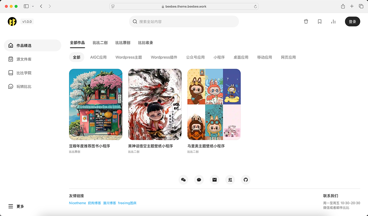This screenshot has width=368, height=216.
Task: Open the freeimg图床 friend link
Action: click(127, 203)
